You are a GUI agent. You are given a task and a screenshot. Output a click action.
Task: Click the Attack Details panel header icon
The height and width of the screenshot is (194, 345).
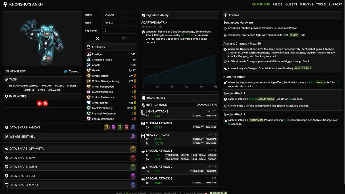pos(143,98)
